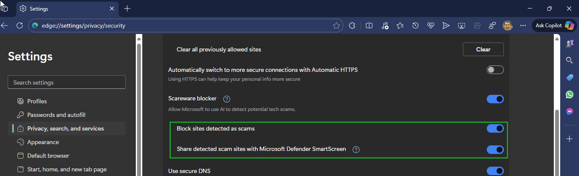Go to Profiles settings section
The height and width of the screenshot is (176, 579).
[37, 101]
